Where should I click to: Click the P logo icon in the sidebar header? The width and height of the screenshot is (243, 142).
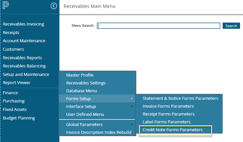pos(6,6)
